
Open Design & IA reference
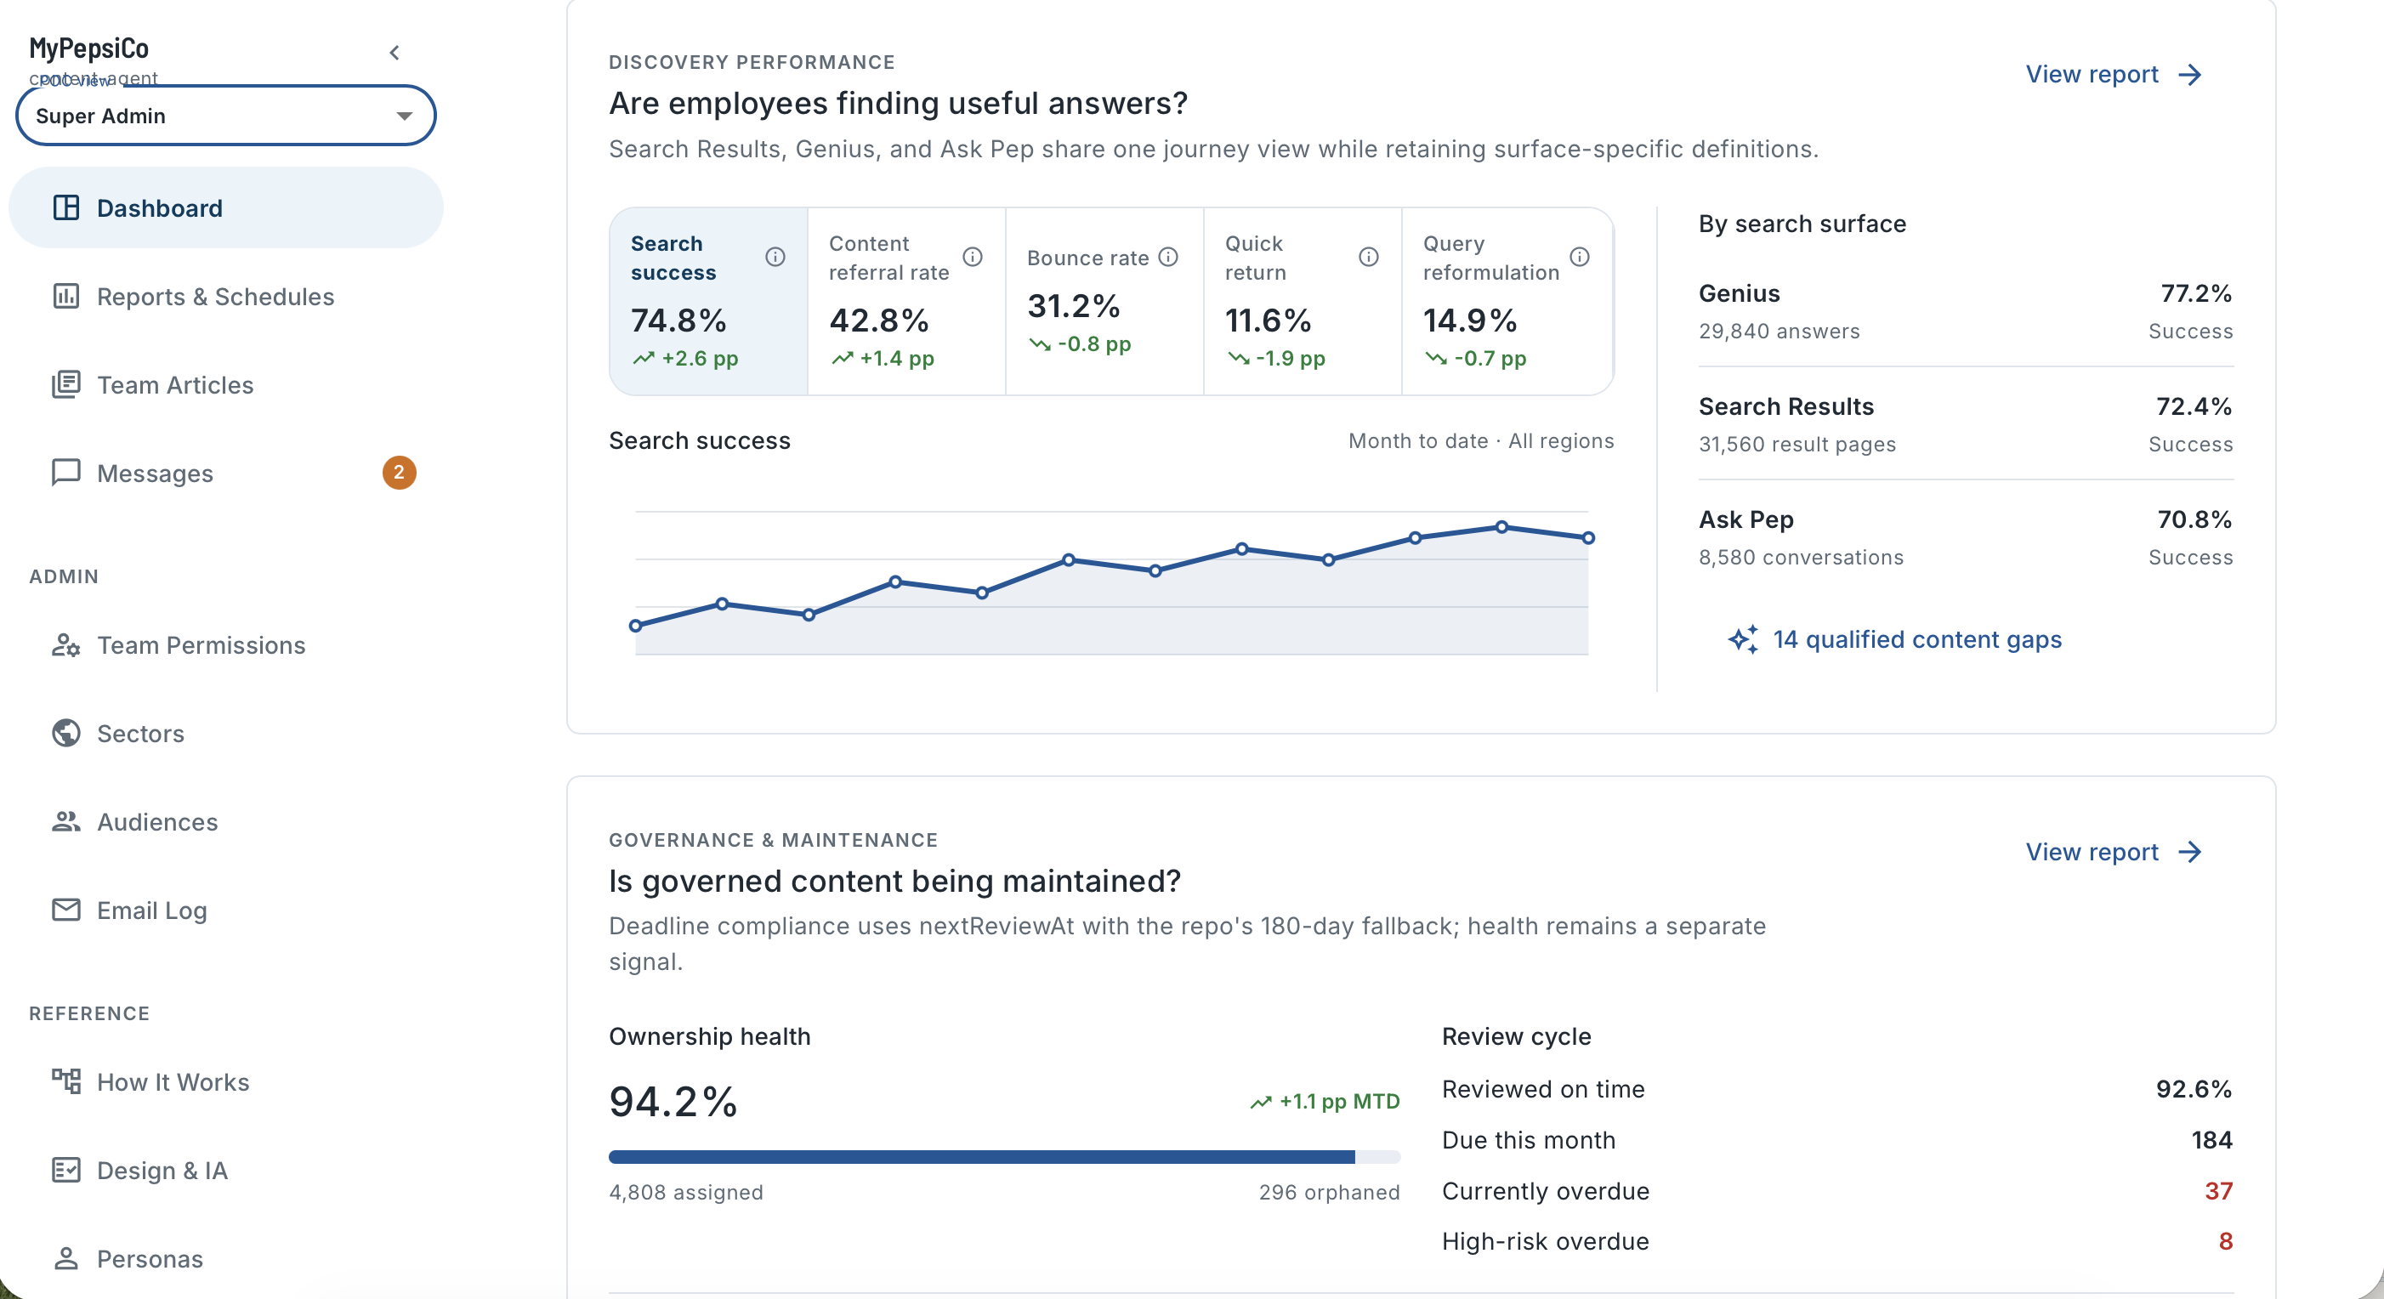pyautogui.click(x=226, y=1171)
